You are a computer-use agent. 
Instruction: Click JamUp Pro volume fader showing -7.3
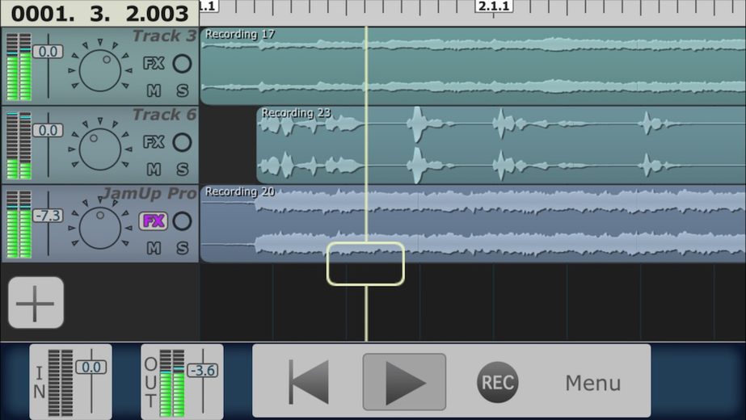pyautogui.click(x=48, y=216)
